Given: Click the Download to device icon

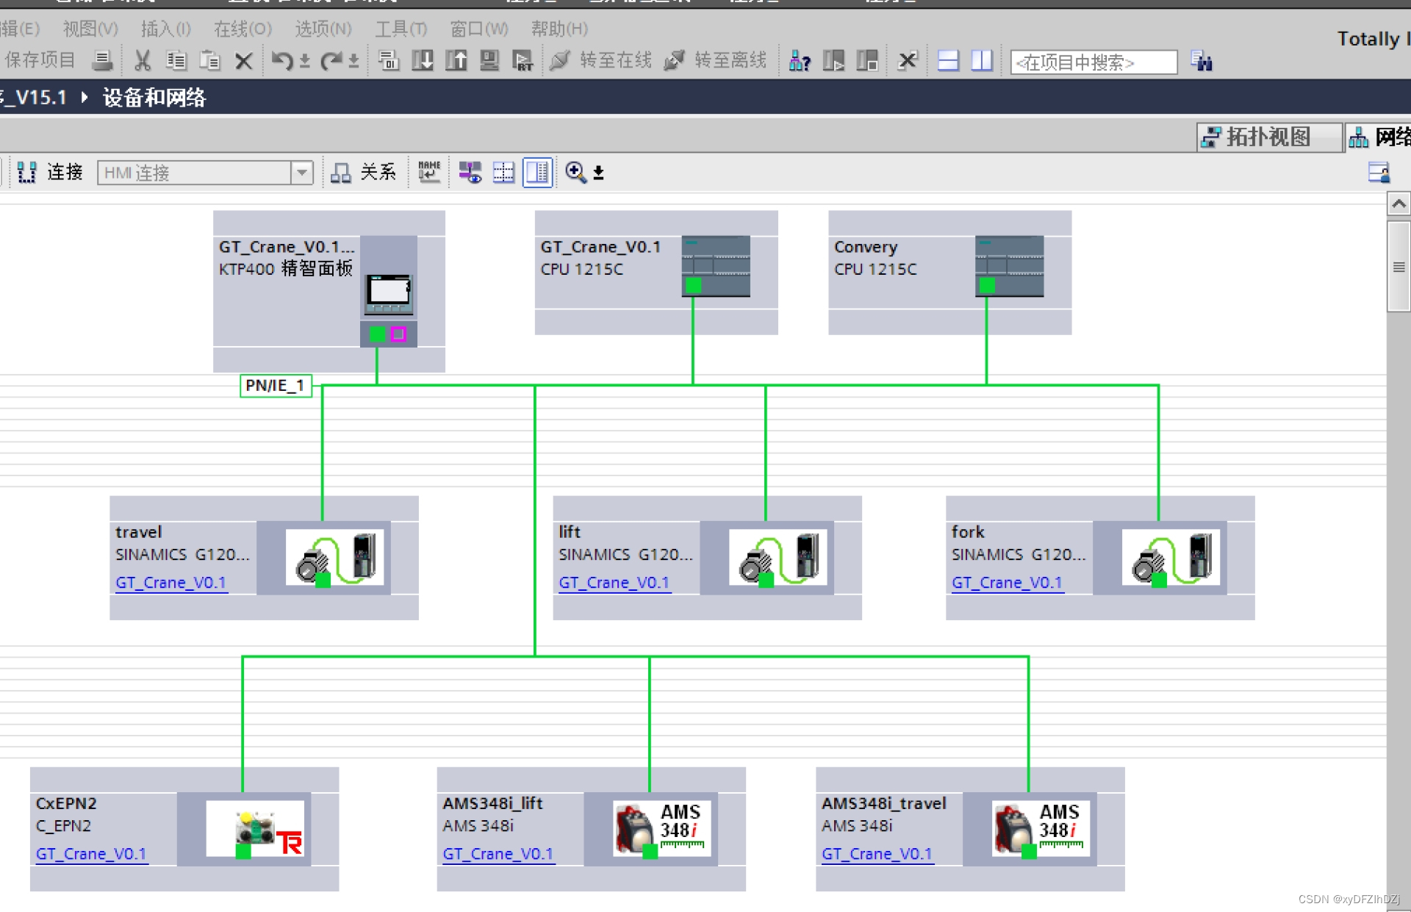Looking at the screenshot, I should (423, 61).
